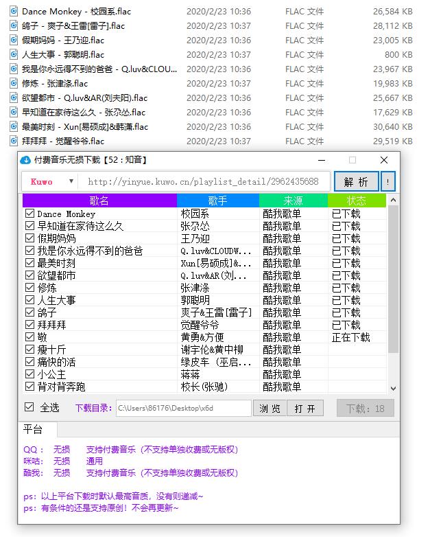This screenshot has width=430, height=537.
Task: Click the song list scroll up arrow
Action: 393,201
